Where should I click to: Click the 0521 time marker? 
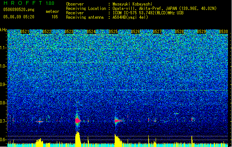pyautogui.click(x=25, y=32)
